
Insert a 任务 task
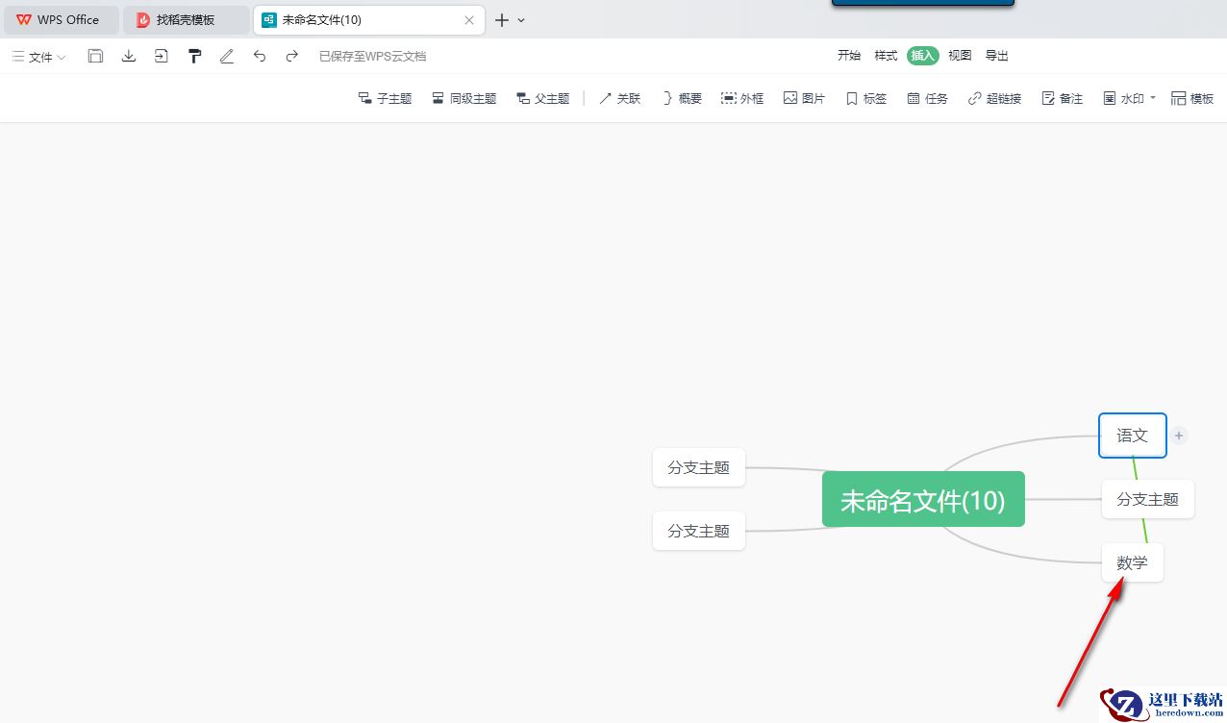[x=927, y=98]
